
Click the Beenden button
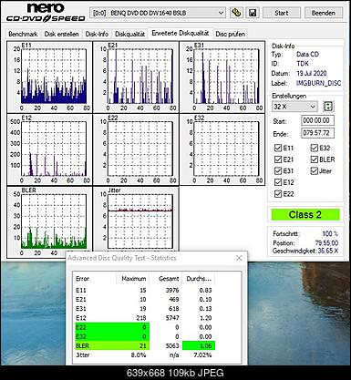point(323,13)
